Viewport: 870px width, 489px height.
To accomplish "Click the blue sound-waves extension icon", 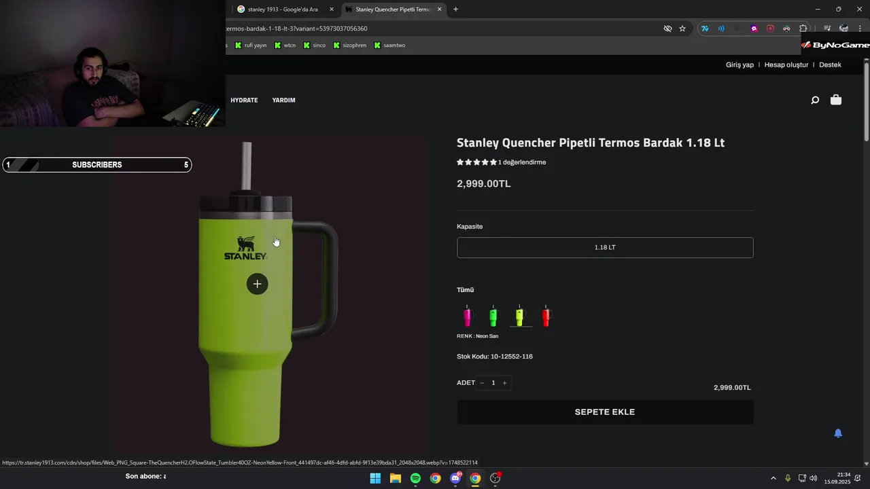I will [x=721, y=29].
